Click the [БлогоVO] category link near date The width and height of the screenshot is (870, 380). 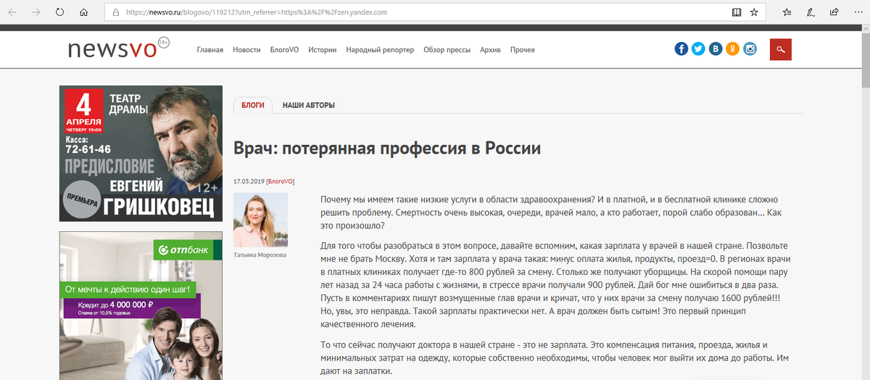281,181
